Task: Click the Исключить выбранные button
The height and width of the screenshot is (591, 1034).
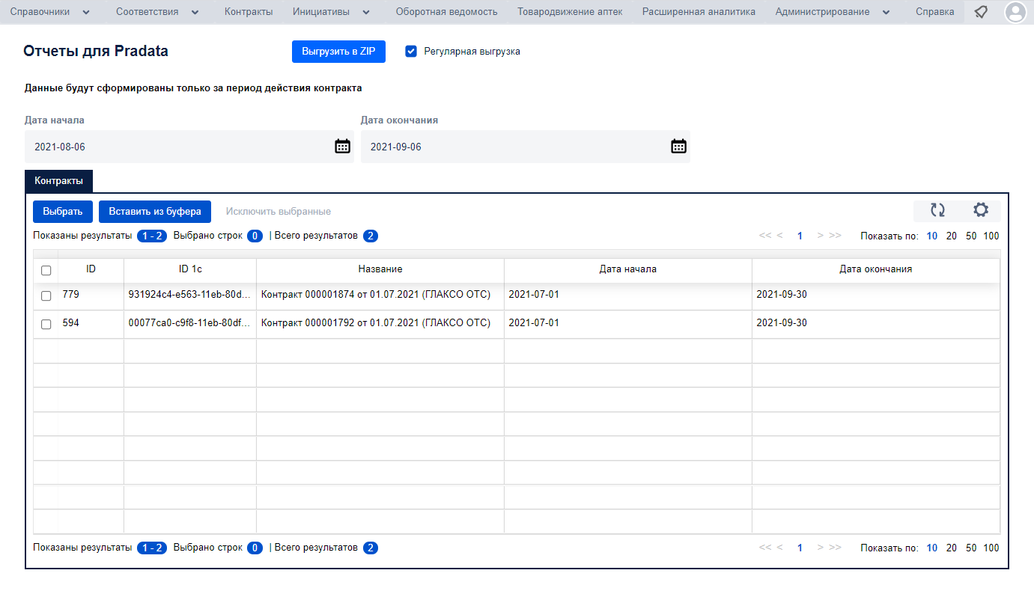Action: [x=279, y=212]
